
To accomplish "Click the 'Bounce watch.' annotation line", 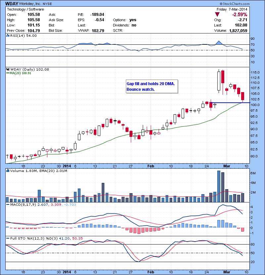I will 140,89.
